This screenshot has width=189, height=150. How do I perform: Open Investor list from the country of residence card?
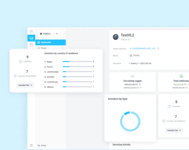coord(25,85)
